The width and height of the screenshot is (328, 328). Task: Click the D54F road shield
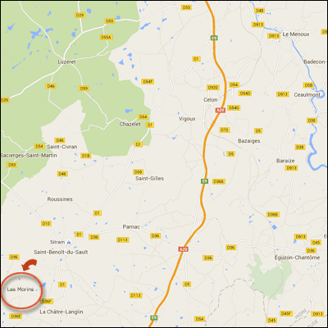[148, 81]
